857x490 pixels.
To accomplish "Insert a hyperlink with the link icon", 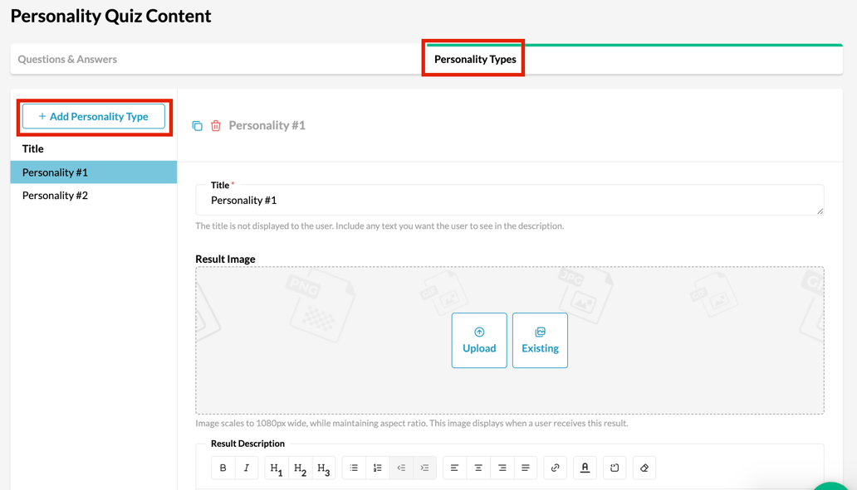I will [556, 468].
